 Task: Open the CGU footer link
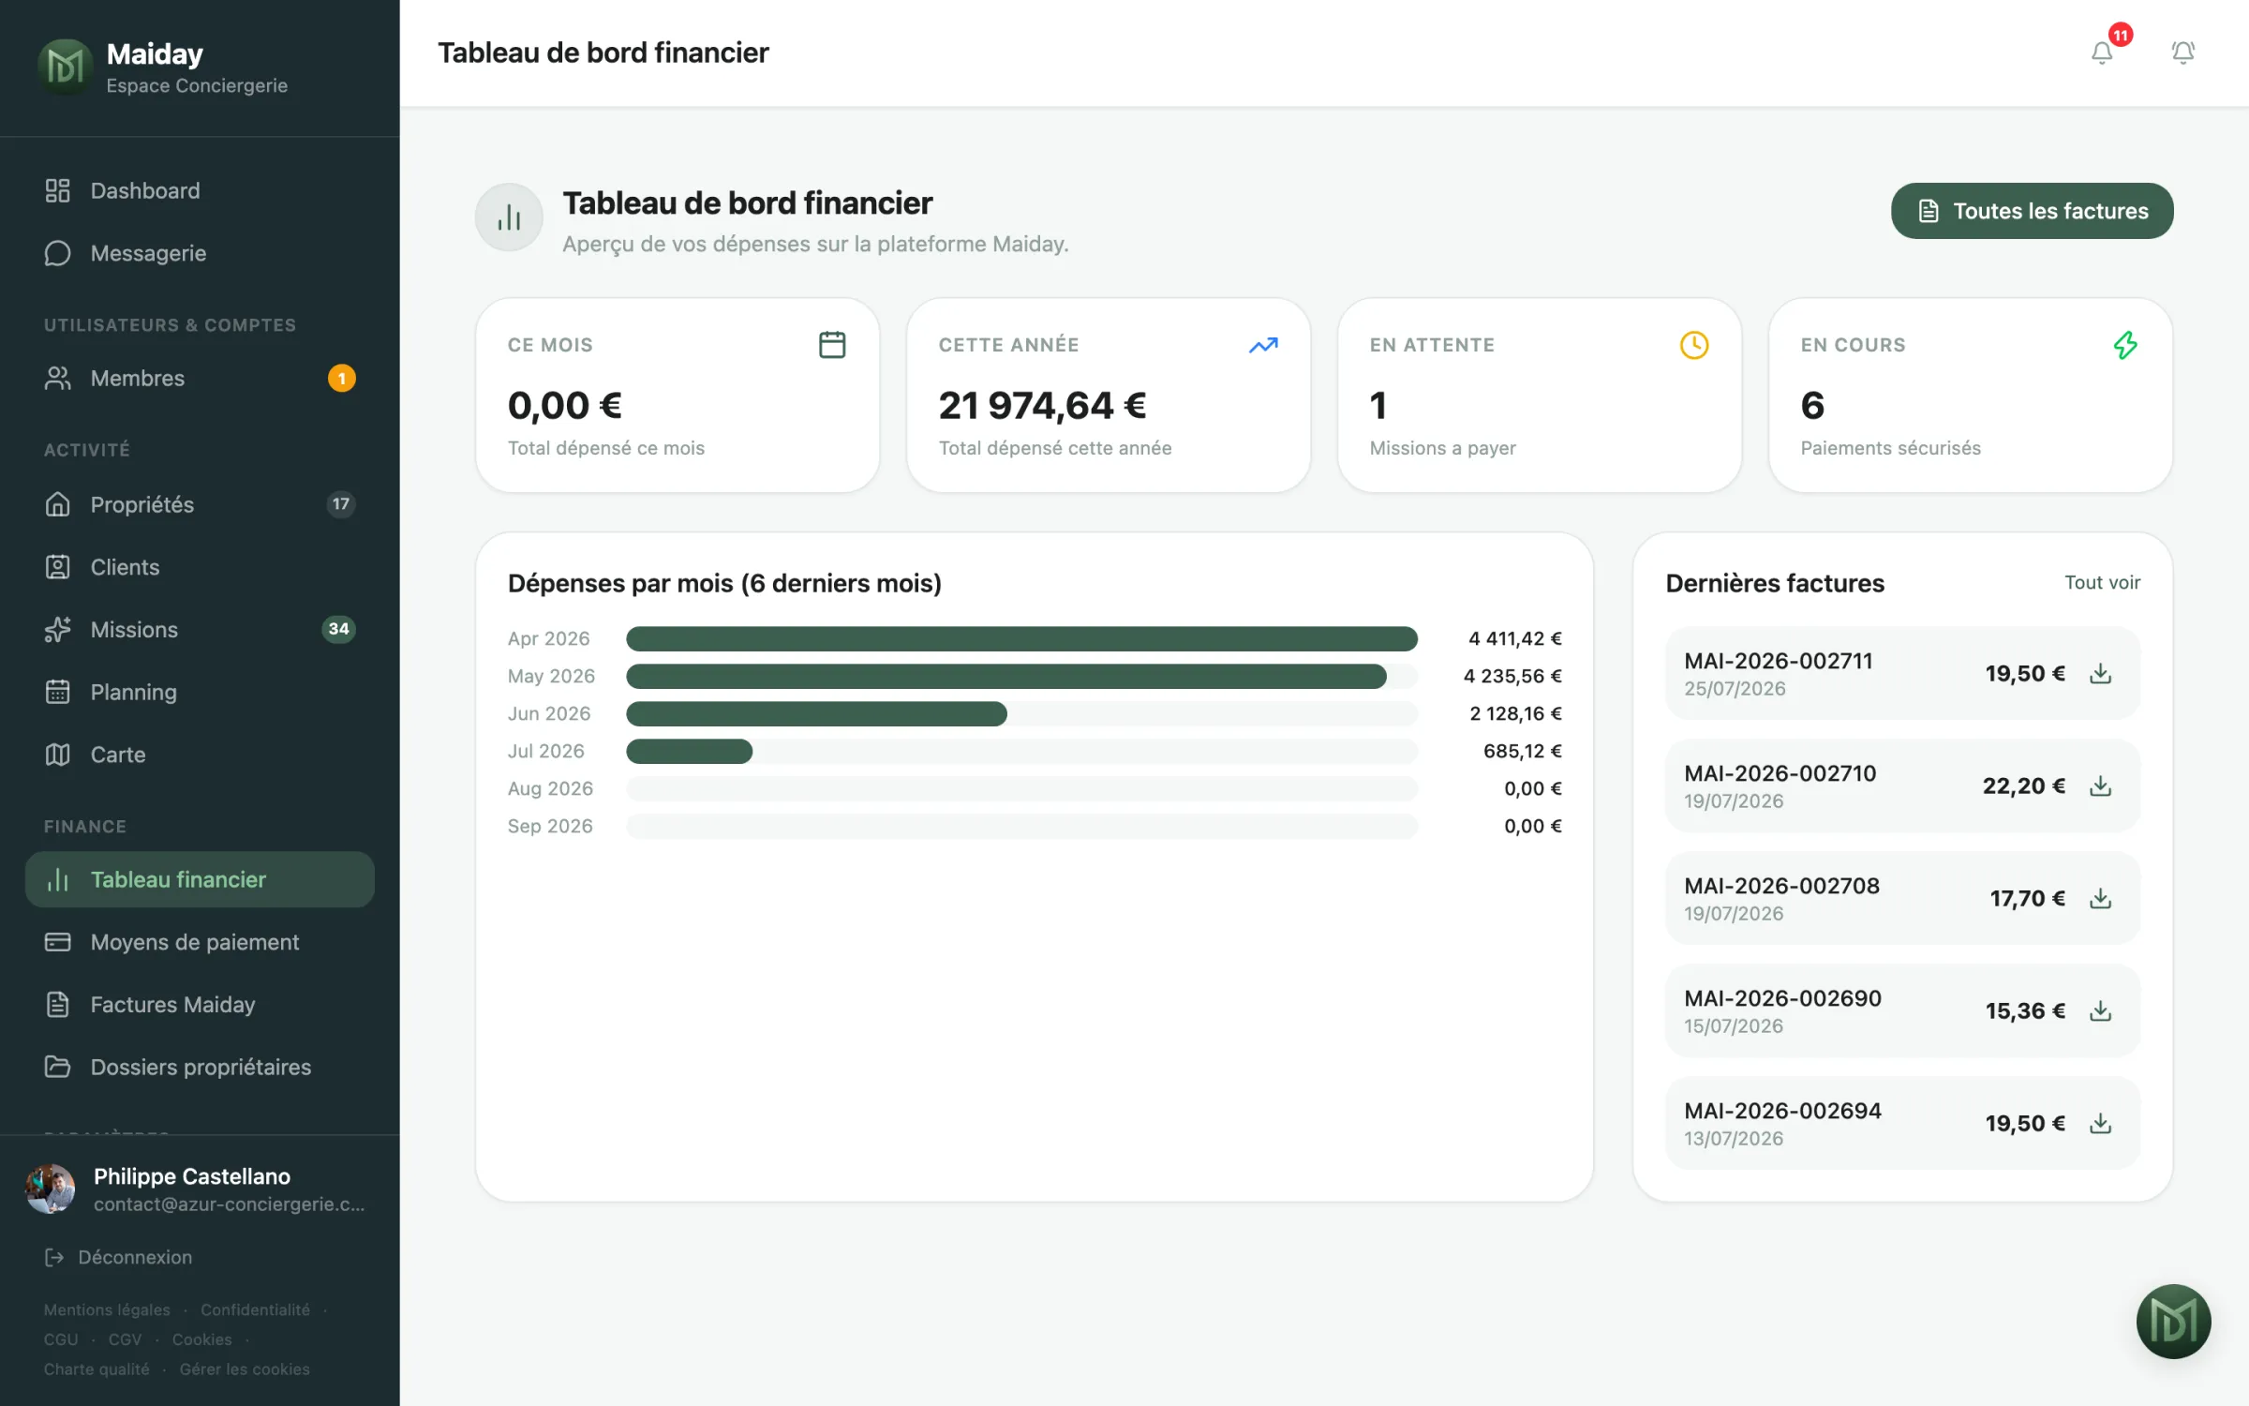coord(61,1339)
